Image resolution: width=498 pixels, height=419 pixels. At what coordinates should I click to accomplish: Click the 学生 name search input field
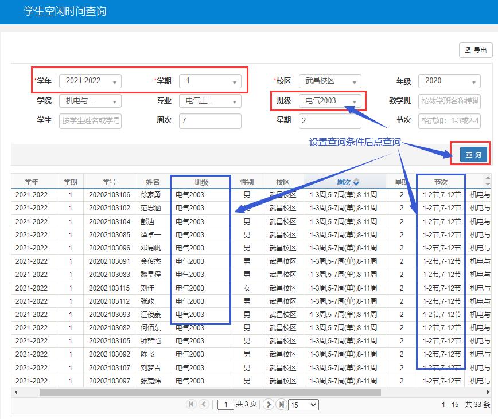(x=90, y=121)
